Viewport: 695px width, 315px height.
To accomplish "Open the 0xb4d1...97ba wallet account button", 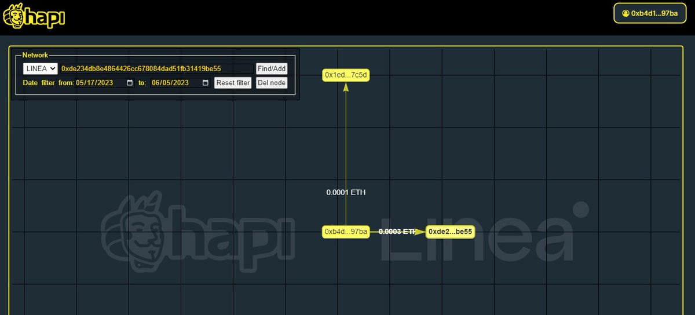I will tap(650, 13).
